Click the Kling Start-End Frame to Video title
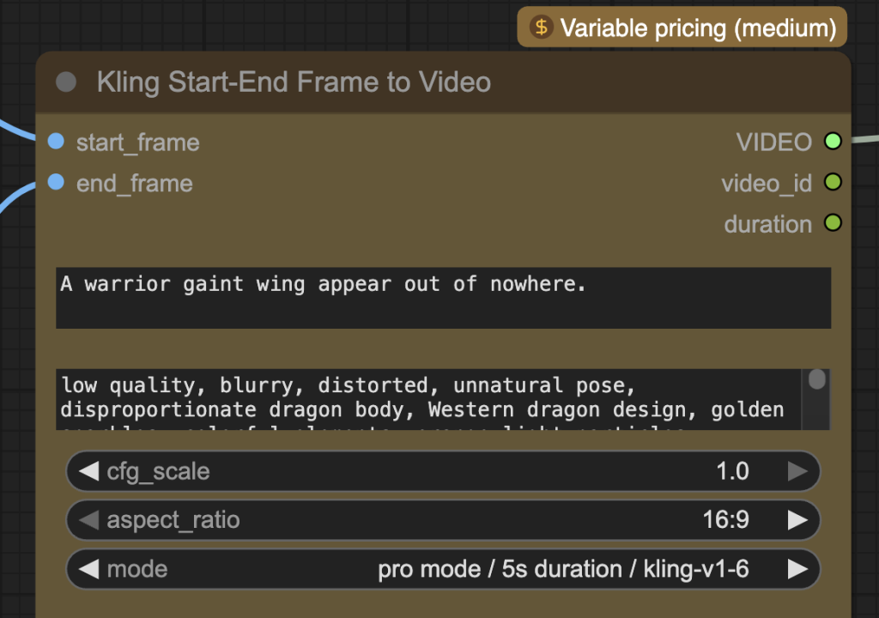 tap(294, 82)
